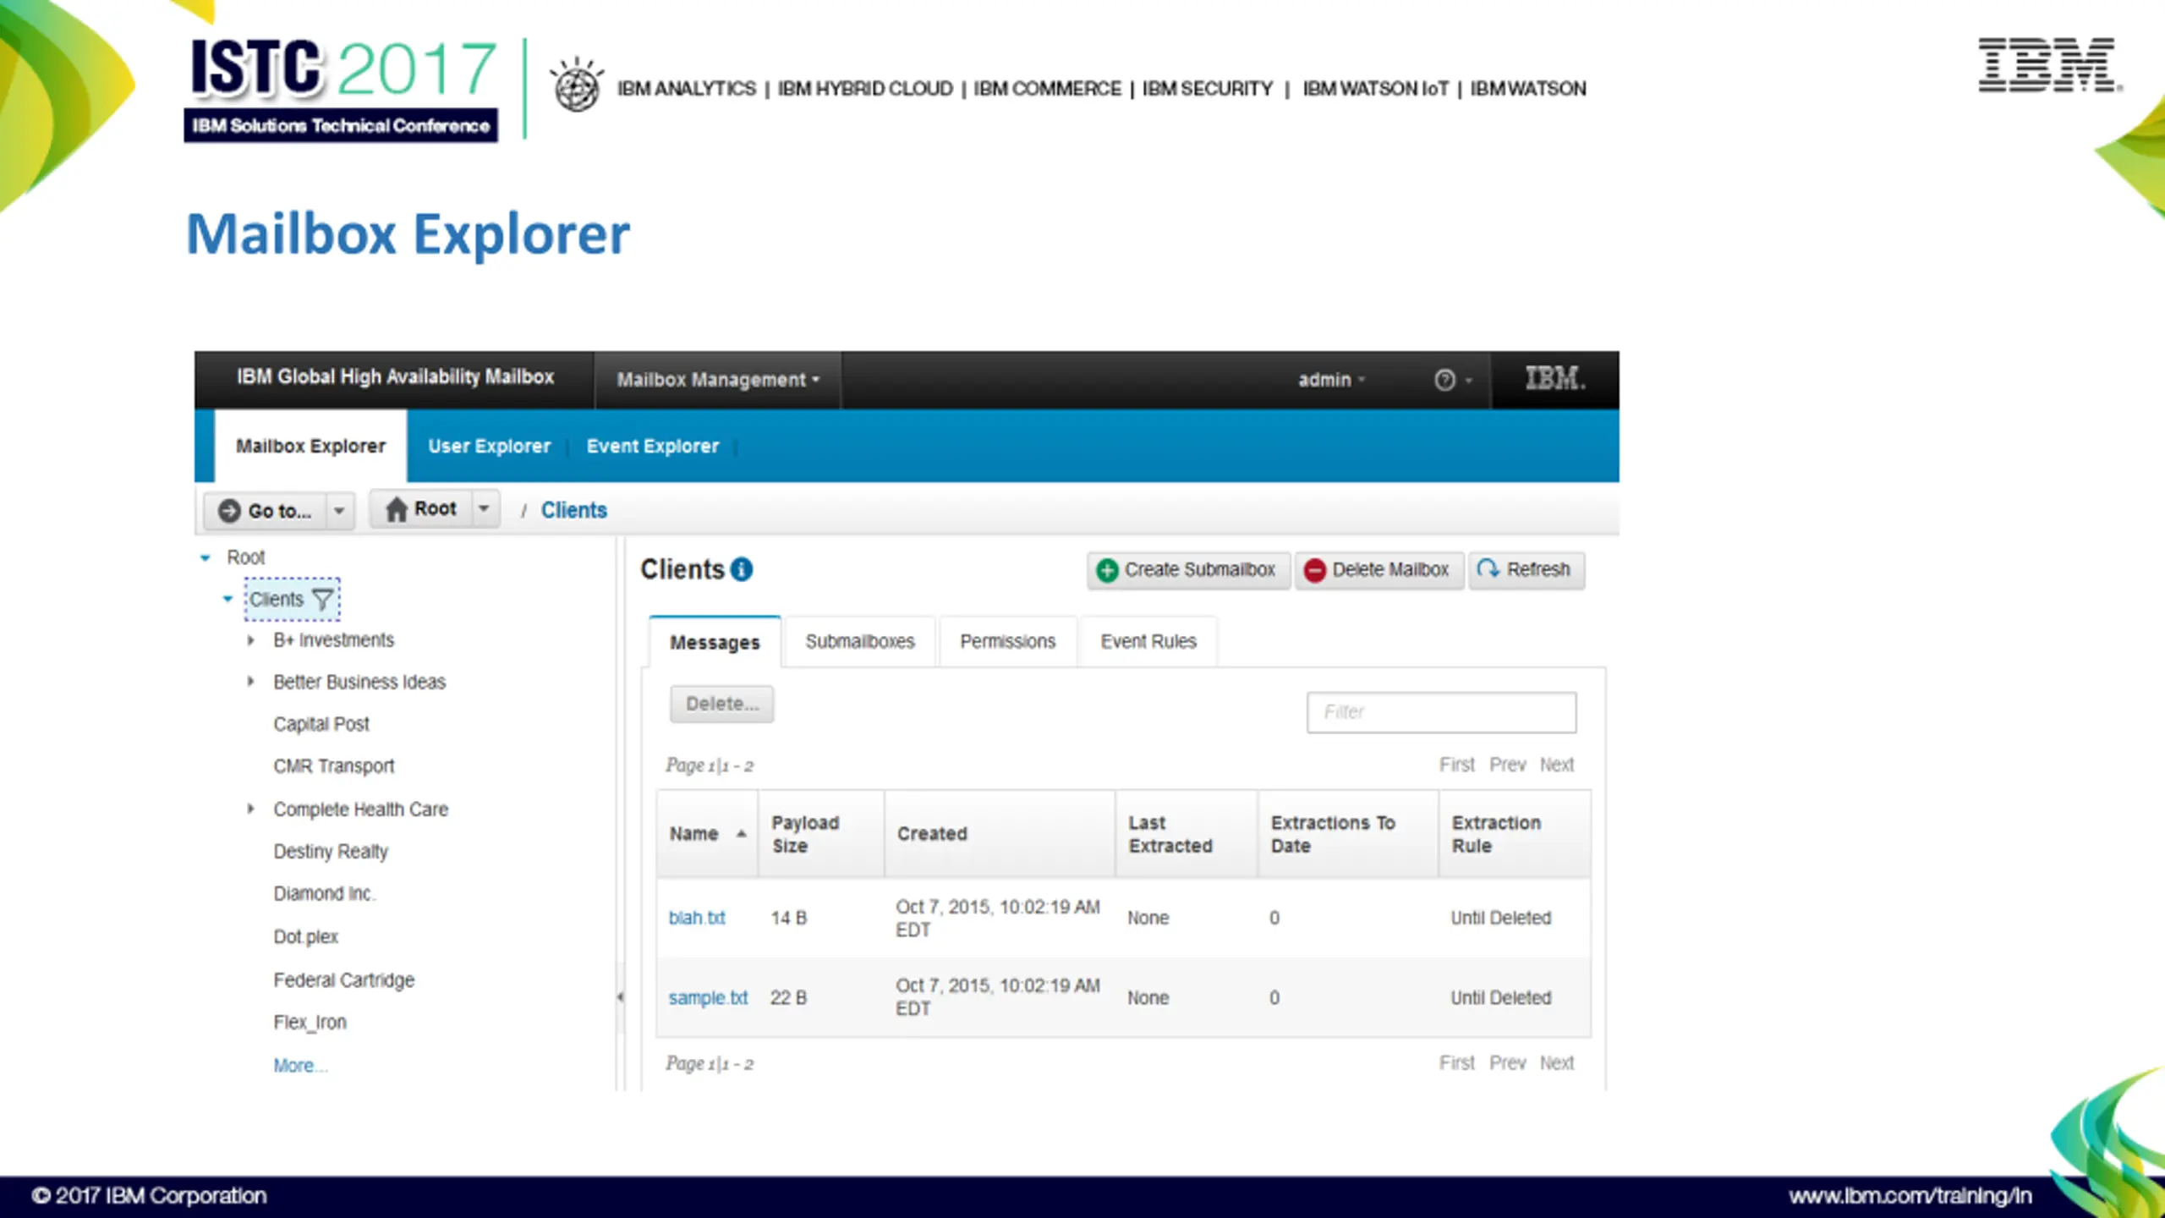Click the Watson globe icon in the slide header

(577, 85)
